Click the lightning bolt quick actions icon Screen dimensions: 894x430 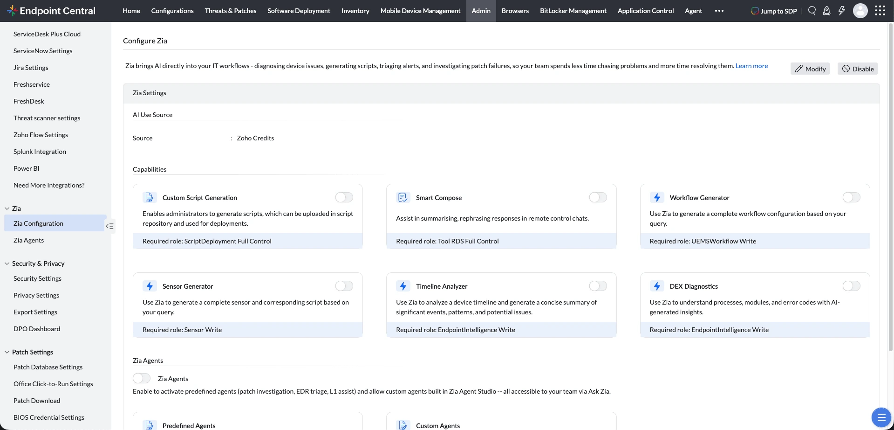(x=841, y=11)
